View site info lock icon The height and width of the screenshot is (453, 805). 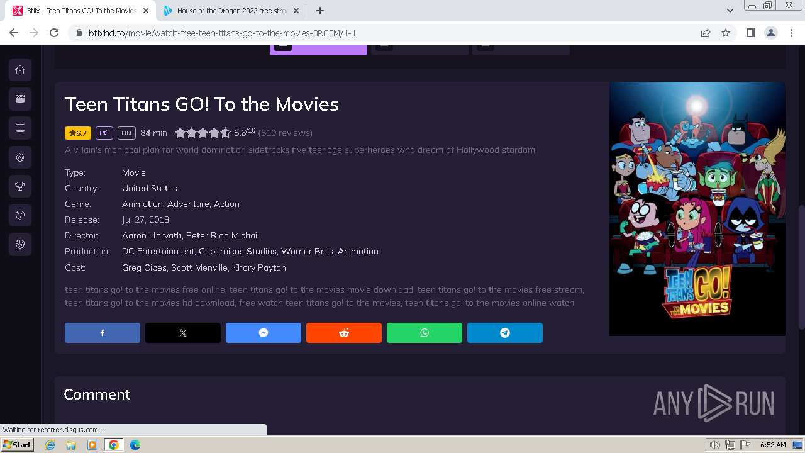(79, 33)
